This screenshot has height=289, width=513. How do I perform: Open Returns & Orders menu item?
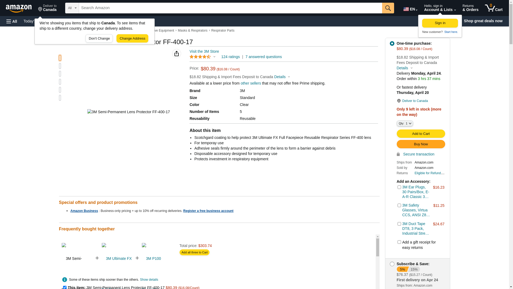[x=470, y=8]
